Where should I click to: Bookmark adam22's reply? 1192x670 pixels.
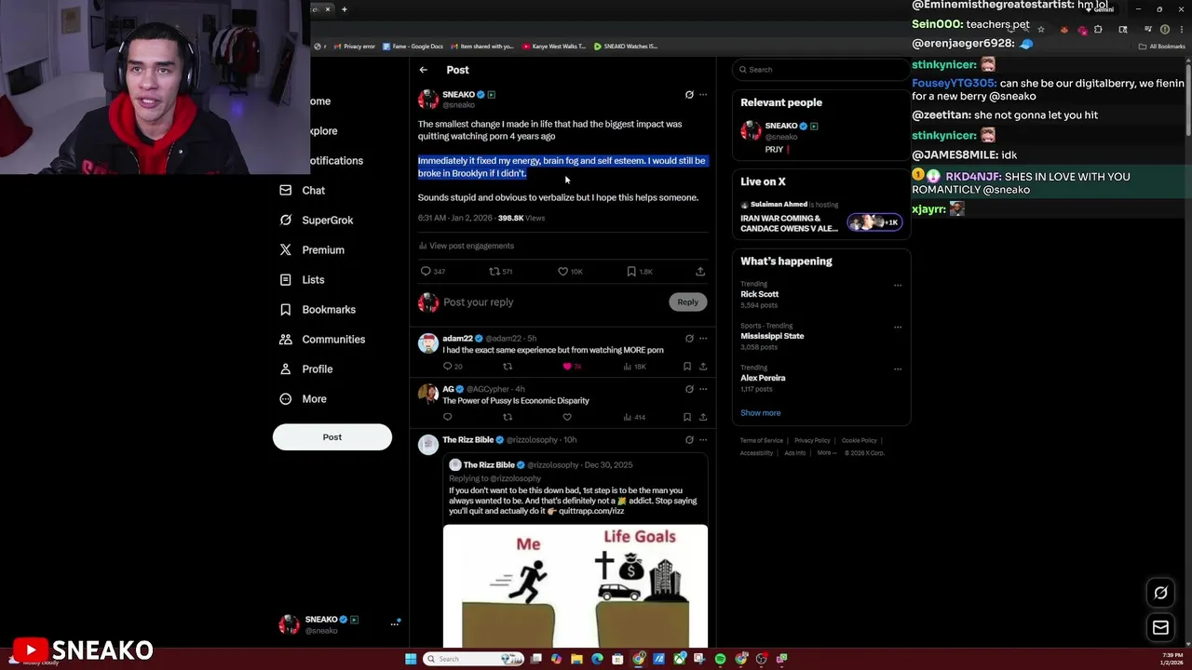(687, 367)
